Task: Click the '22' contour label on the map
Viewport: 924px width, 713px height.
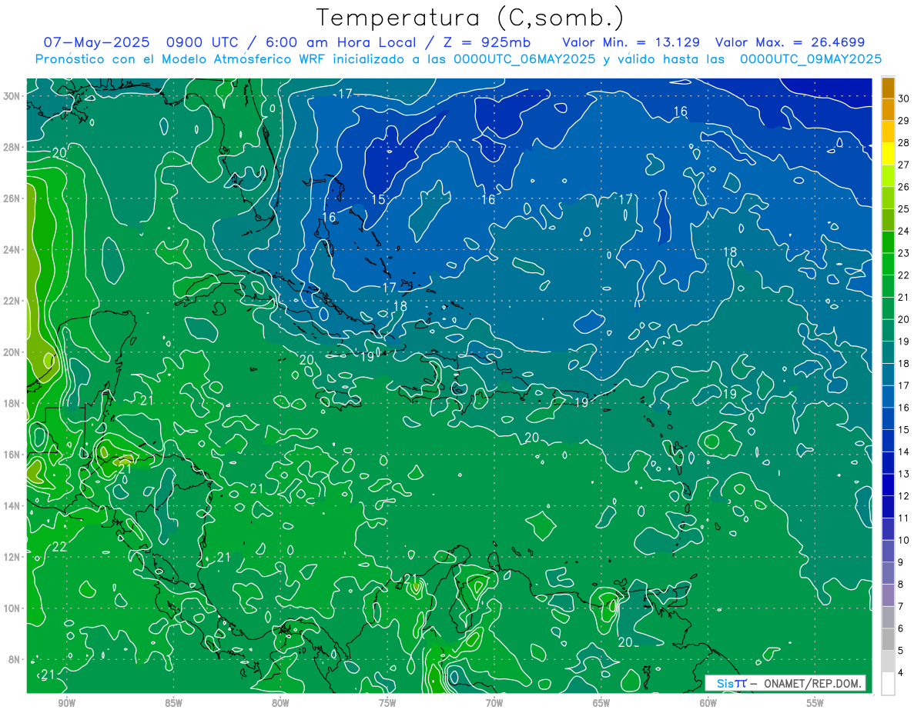Action: pyautogui.click(x=60, y=547)
